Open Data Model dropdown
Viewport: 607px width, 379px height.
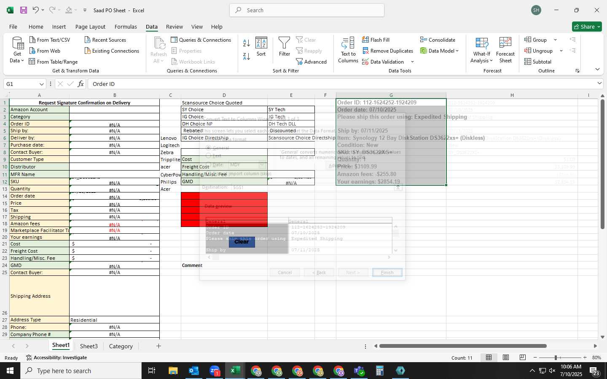click(439, 51)
